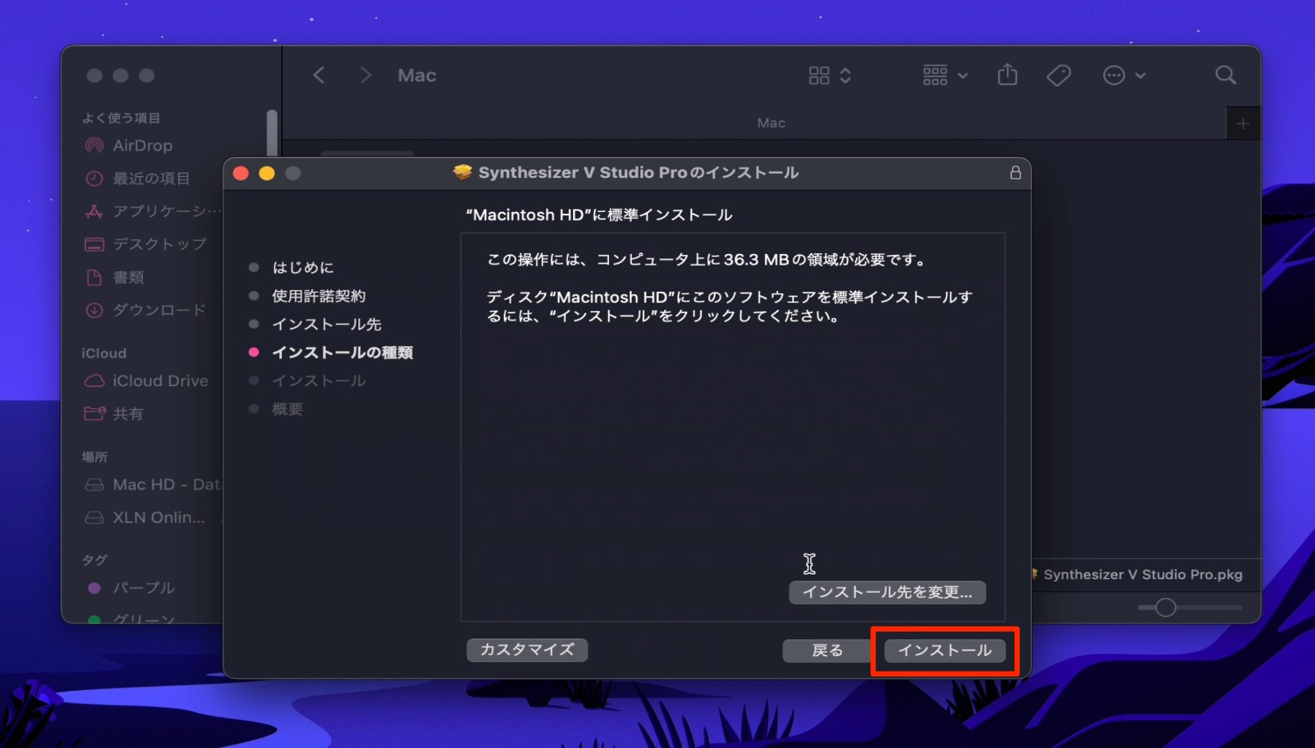This screenshot has height=748, width=1315.
Task: Select the パープル tag in sidebar
Action: click(x=144, y=588)
